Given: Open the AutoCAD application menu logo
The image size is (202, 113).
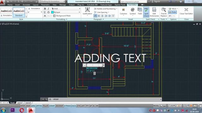Looking at the screenshot, I should click(2, 2).
